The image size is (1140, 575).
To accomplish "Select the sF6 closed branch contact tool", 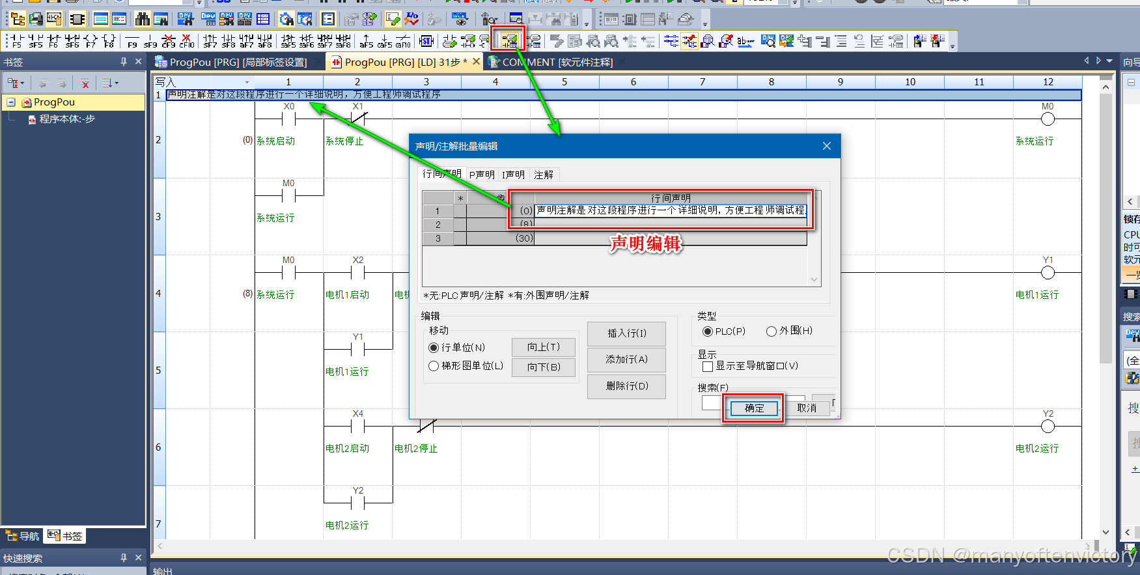I will 72,41.
